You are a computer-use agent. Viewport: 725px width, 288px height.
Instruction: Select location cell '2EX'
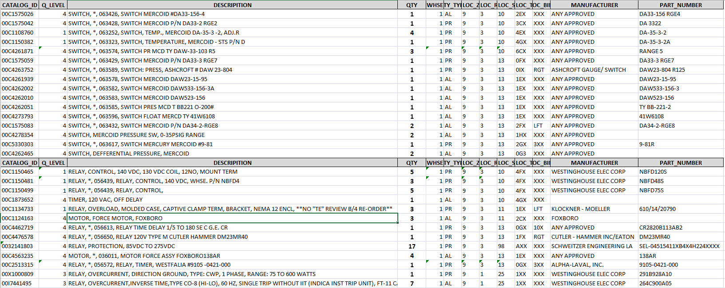click(x=523, y=14)
